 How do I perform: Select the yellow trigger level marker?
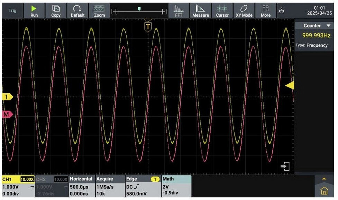(290, 85)
